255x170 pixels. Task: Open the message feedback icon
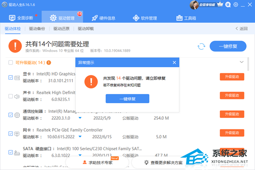point(228,5)
